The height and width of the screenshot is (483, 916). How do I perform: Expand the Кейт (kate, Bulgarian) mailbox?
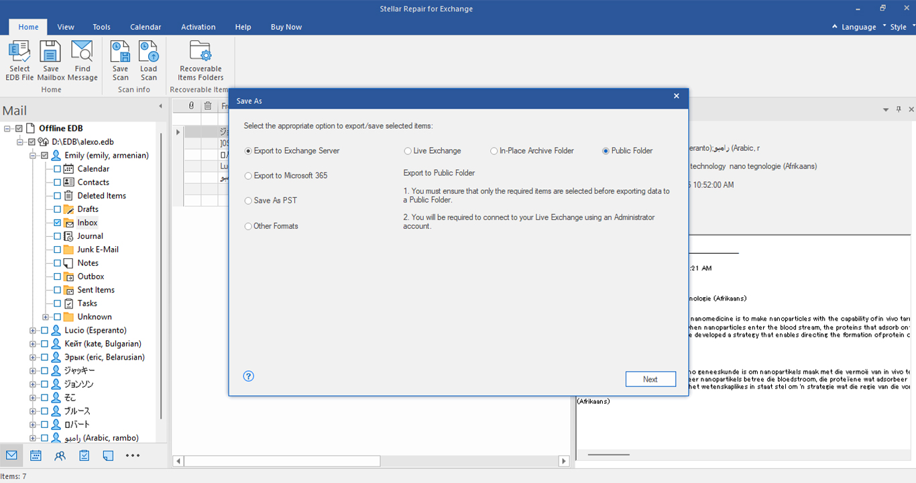tap(32, 343)
